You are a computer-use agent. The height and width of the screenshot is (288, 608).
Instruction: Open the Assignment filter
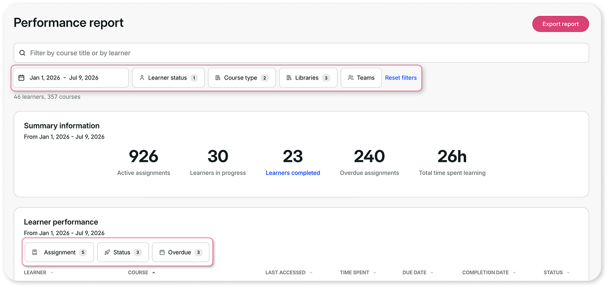click(x=59, y=252)
